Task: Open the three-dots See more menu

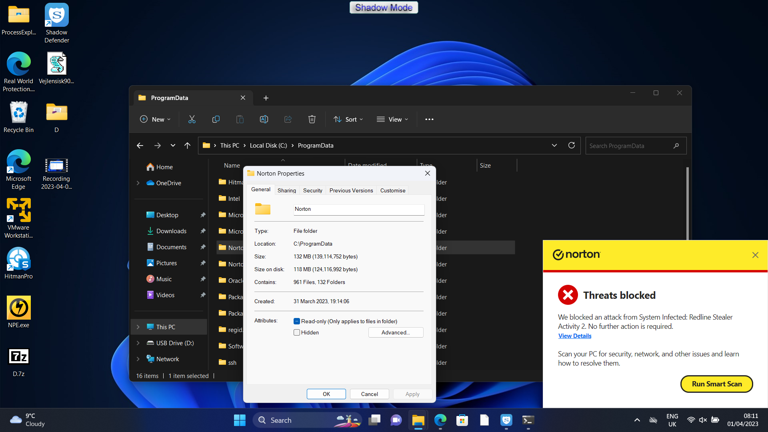Action: [x=429, y=119]
